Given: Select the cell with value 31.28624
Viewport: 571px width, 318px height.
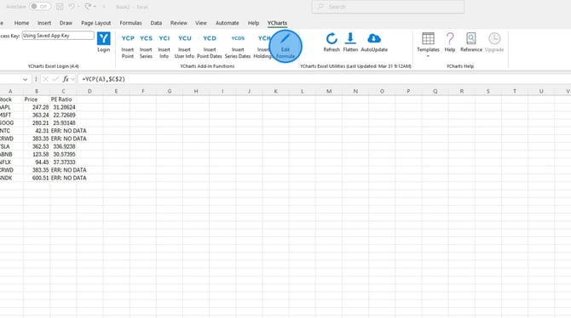Looking at the screenshot, I should point(63,107).
